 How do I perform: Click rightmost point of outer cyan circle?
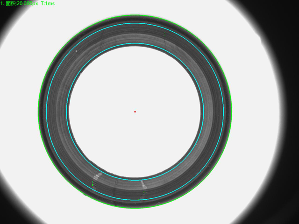click(224, 112)
